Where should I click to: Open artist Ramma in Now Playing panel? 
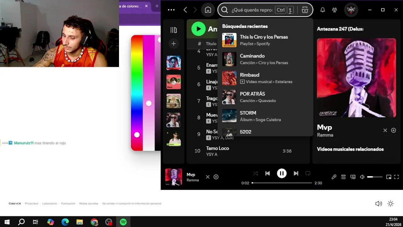325,135
